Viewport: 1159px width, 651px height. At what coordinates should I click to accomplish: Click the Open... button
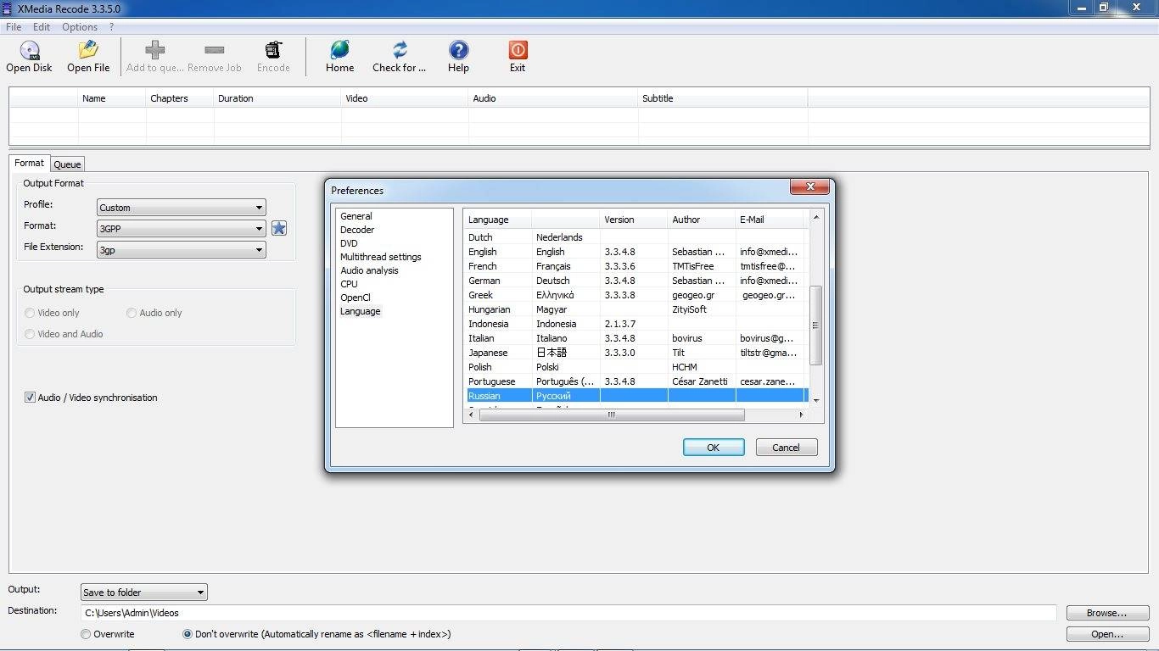click(1107, 634)
